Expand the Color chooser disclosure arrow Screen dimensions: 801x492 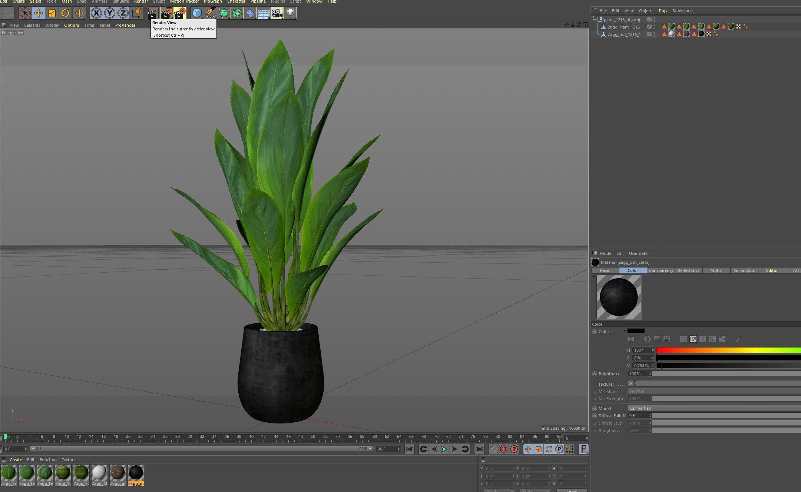[625, 331]
